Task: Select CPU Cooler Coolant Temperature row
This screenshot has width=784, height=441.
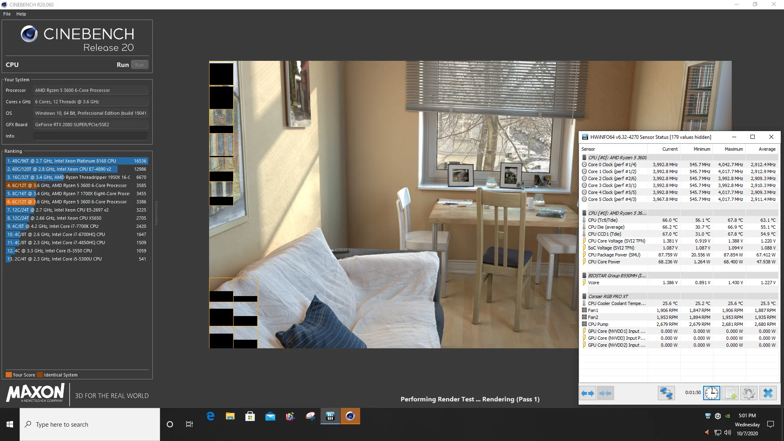Action: pos(679,303)
